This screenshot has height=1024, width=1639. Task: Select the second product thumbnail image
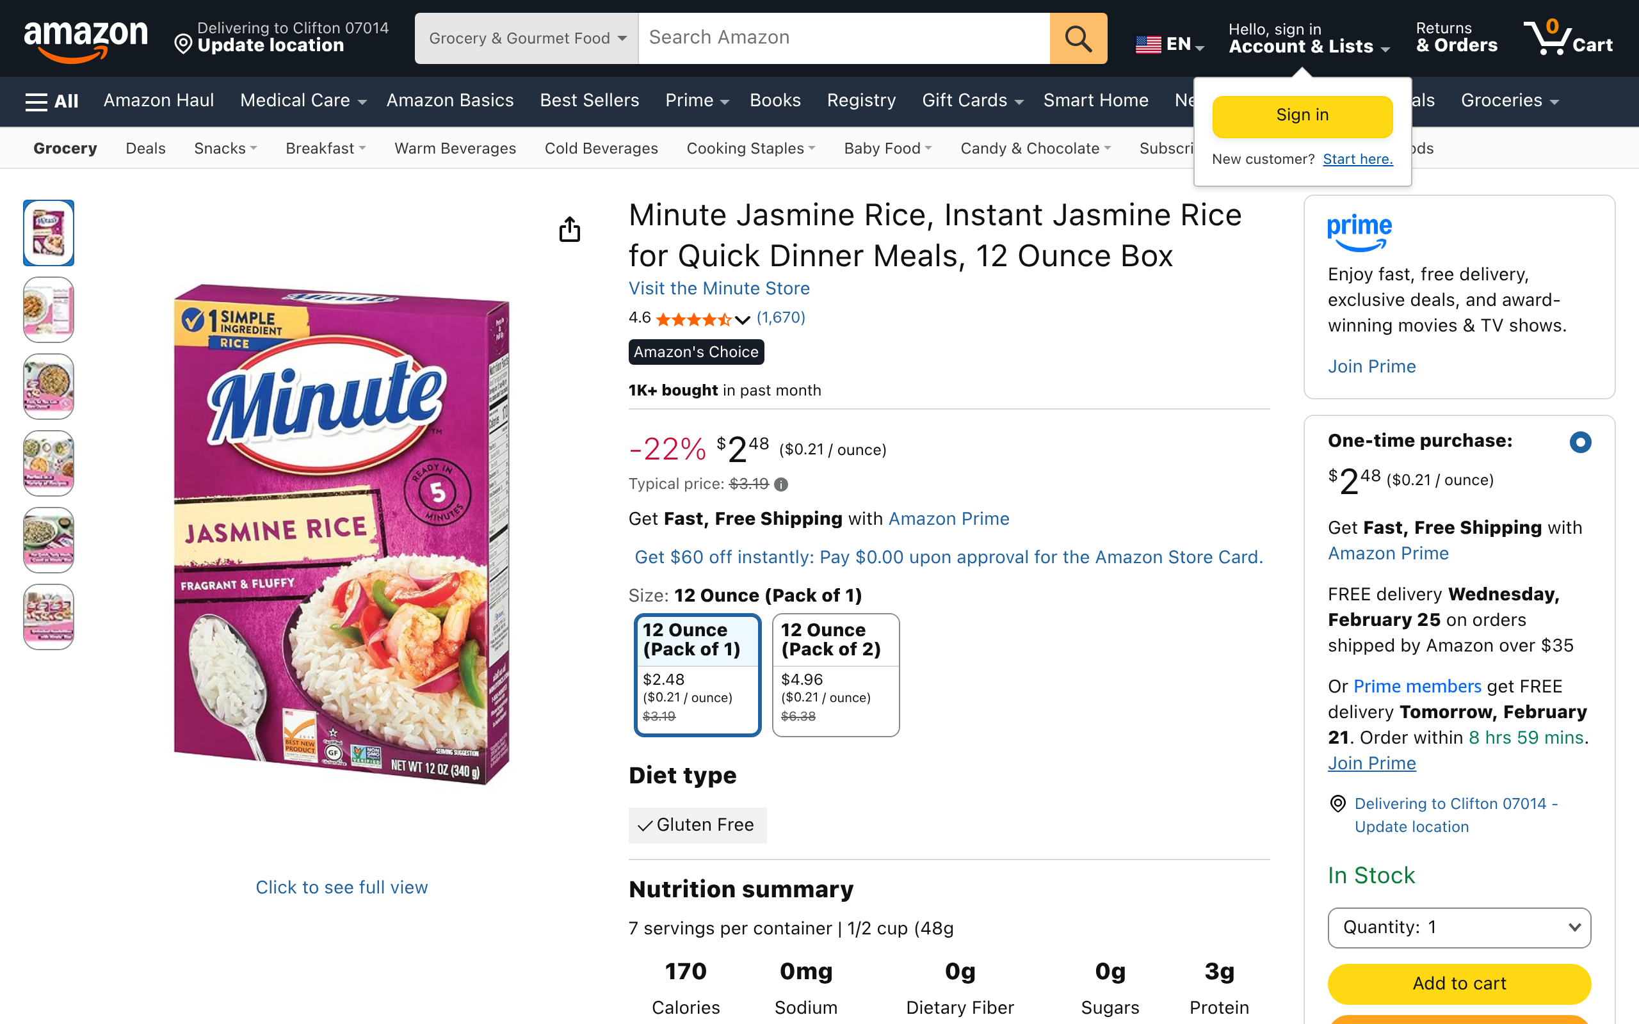tap(49, 310)
